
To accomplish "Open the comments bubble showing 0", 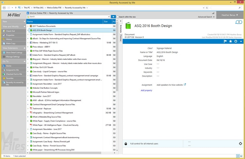I will click(x=239, y=22).
